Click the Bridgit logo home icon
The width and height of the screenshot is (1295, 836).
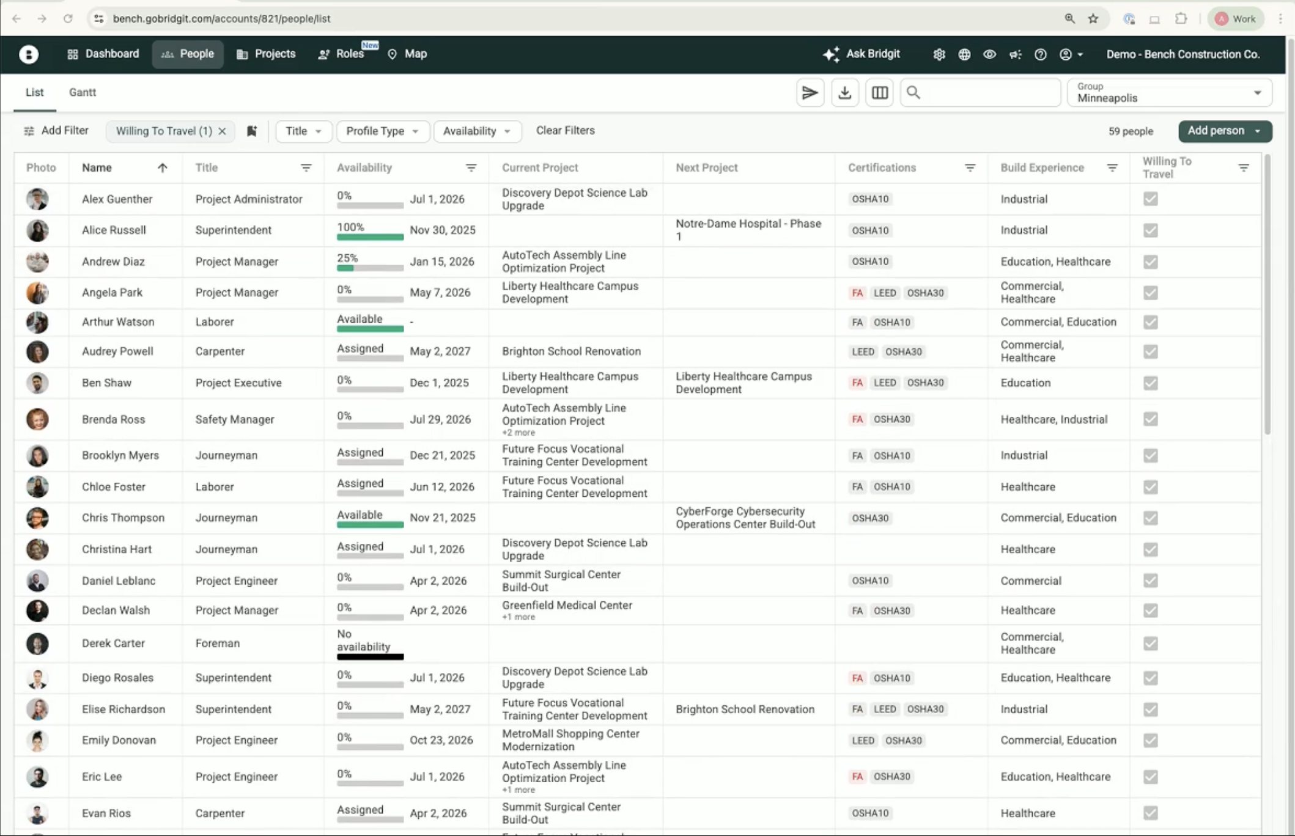(28, 54)
